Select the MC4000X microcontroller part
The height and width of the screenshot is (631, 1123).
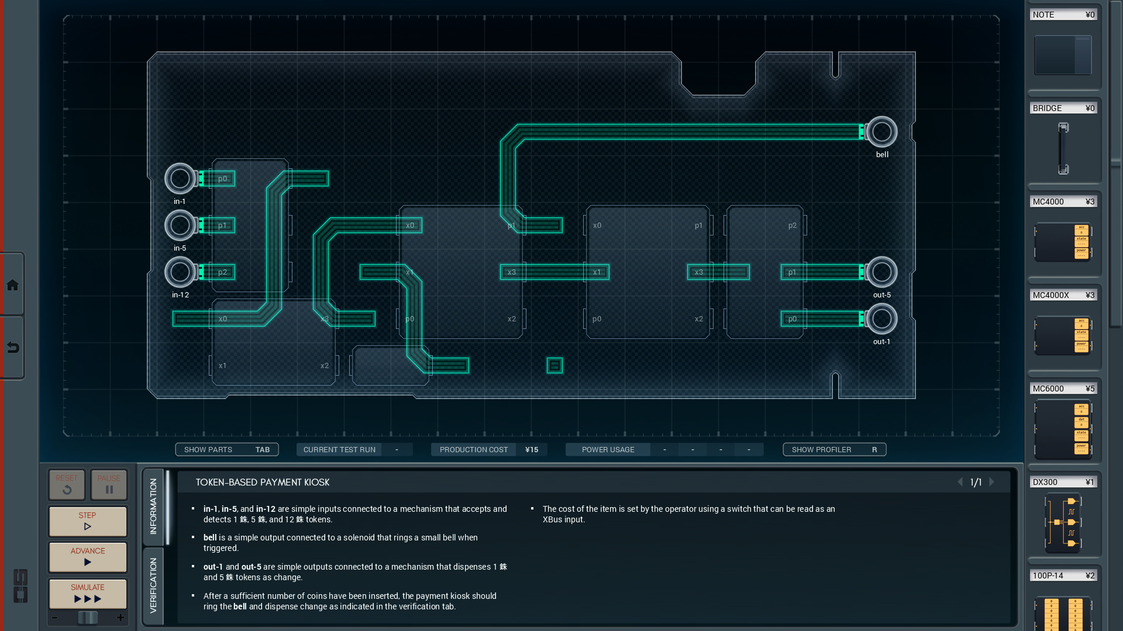pos(1063,335)
